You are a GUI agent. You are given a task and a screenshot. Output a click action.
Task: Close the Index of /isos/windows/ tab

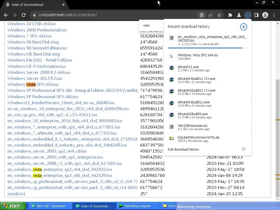click(63, 5)
